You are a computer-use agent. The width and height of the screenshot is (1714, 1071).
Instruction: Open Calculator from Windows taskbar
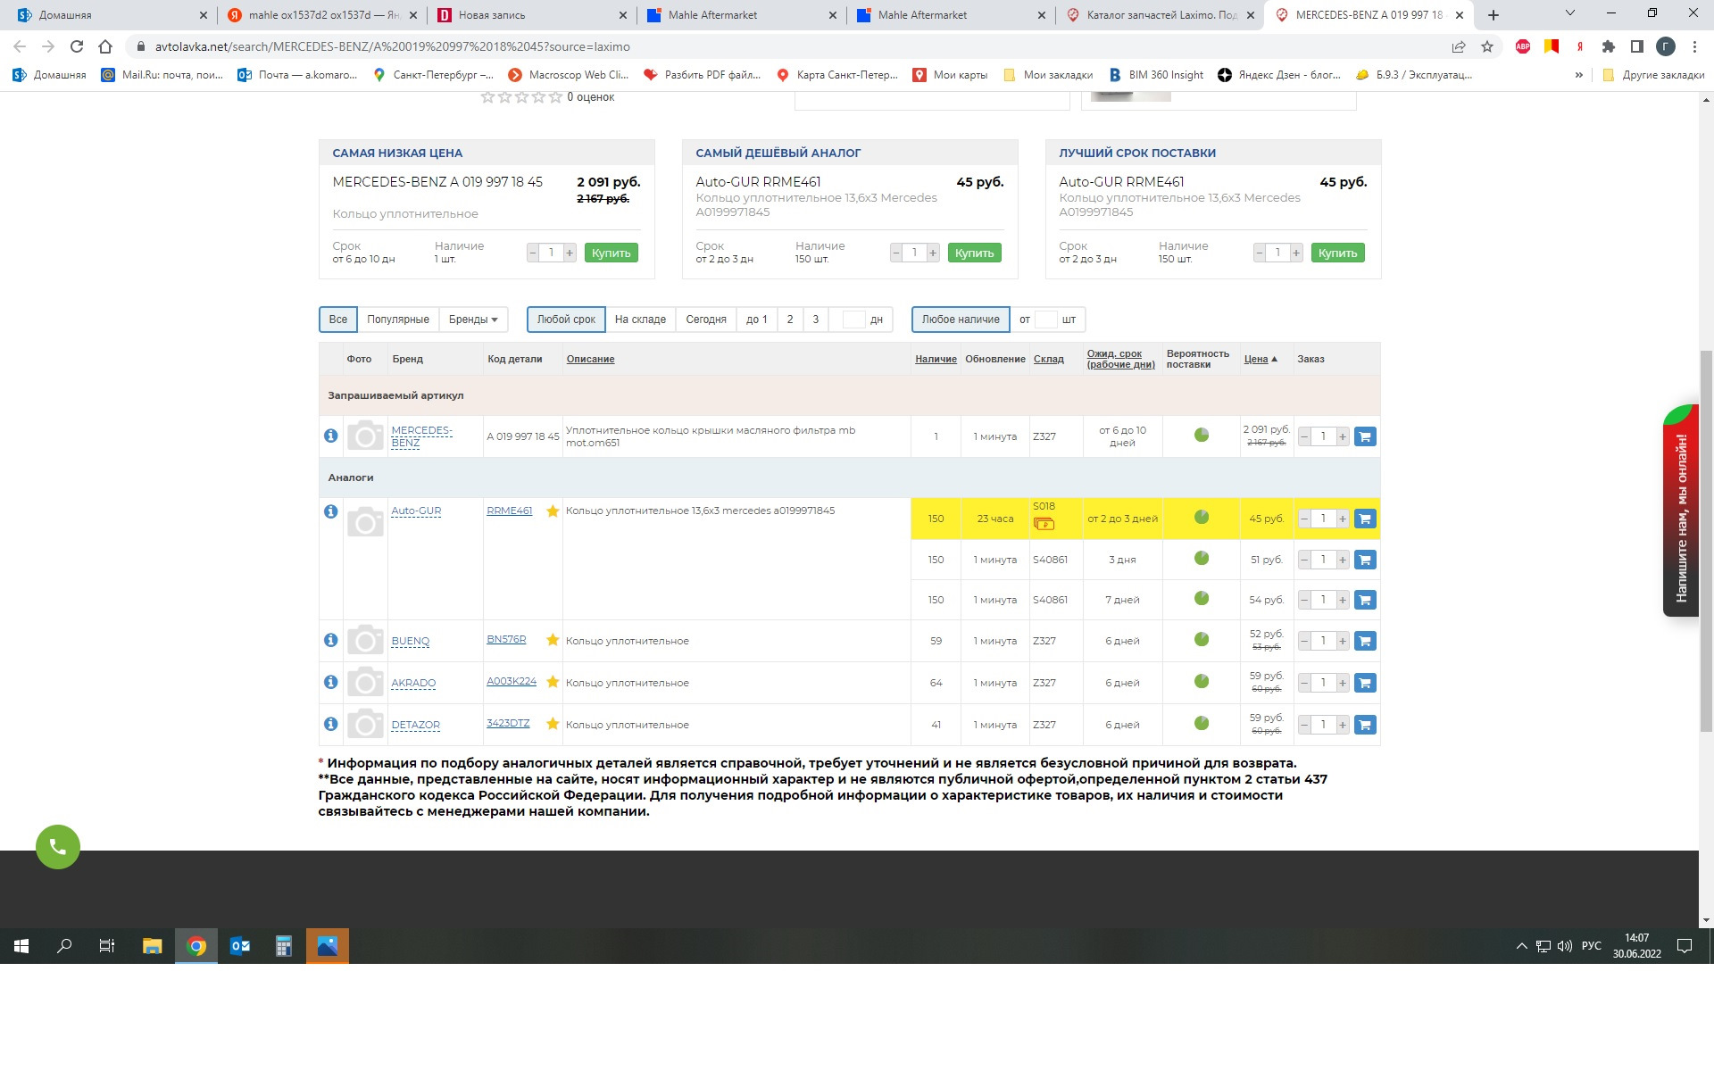pyautogui.click(x=284, y=946)
